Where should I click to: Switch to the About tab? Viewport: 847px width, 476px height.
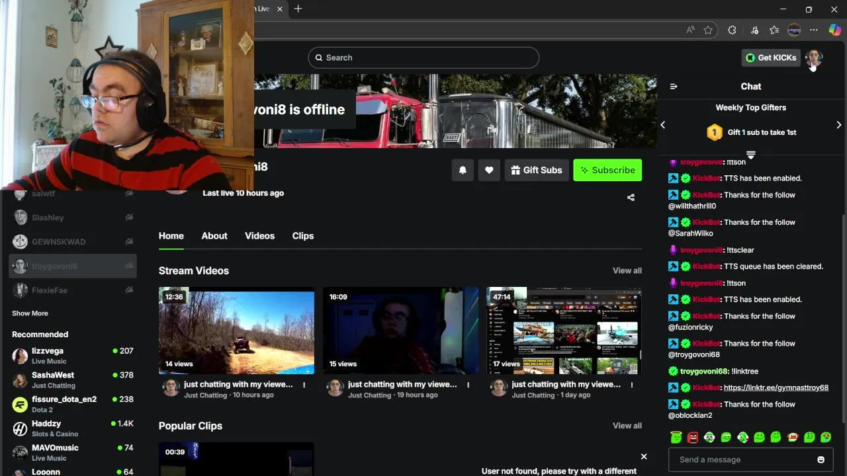[x=214, y=236]
